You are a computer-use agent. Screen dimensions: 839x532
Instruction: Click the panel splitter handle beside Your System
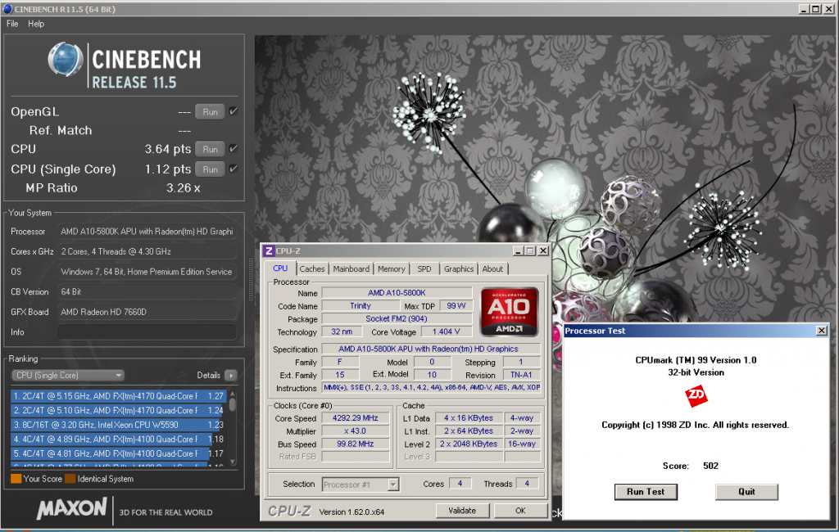pyautogui.click(x=250, y=280)
